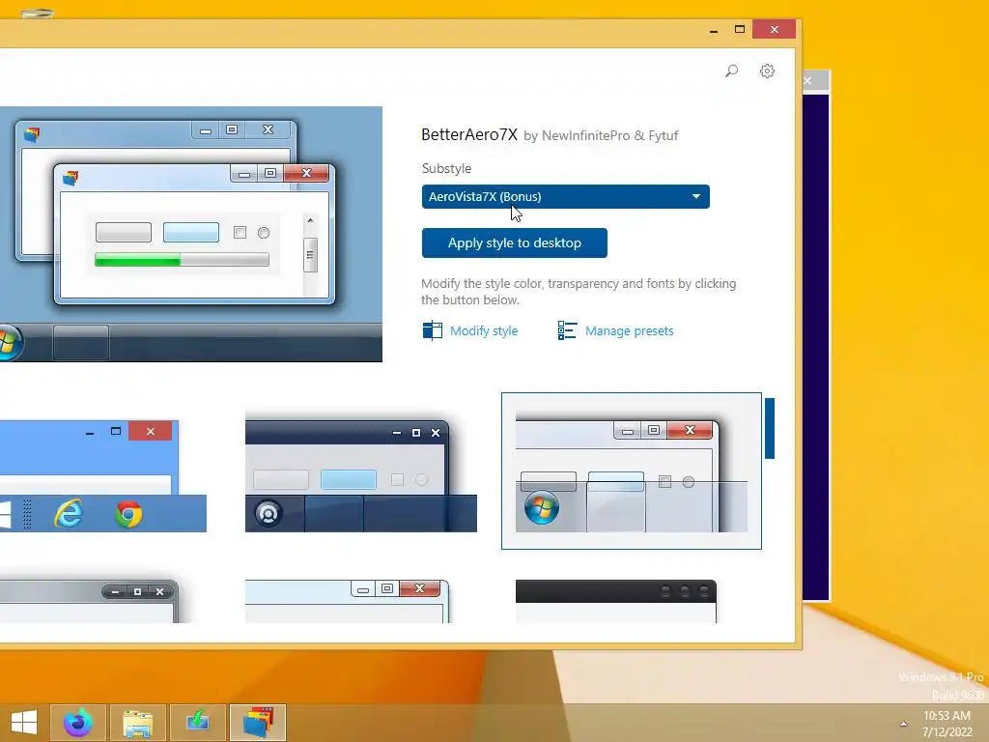This screenshot has width=989, height=742.
Task: Select the black titlebar style thumbnail
Action: point(616,601)
